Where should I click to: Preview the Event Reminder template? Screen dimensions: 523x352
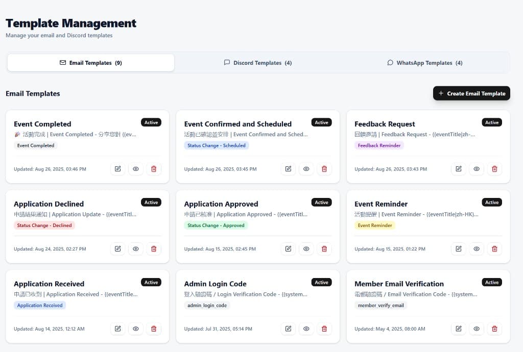[477, 249]
